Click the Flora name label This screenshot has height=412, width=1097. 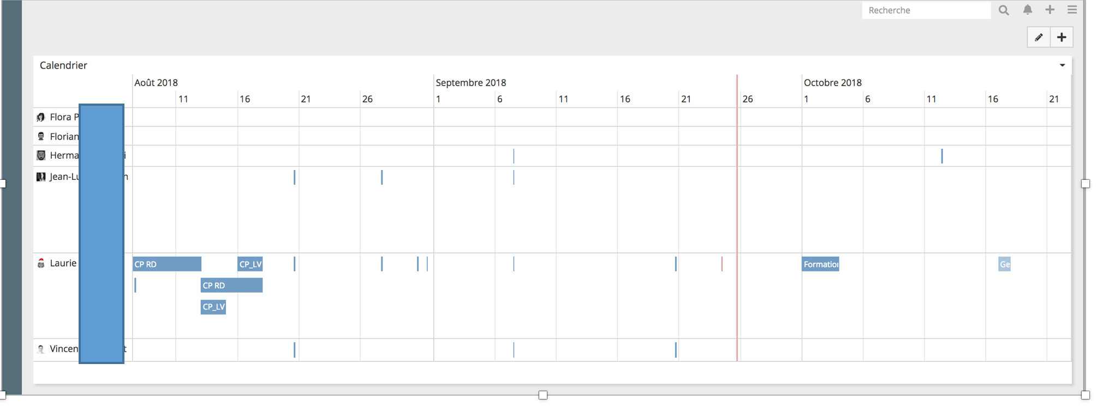[64, 117]
